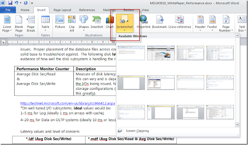This screenshot has height=145, width=248.
Task: Open the technet.microsoft.com hyperlink in document
Action: (x=68, y=103)
